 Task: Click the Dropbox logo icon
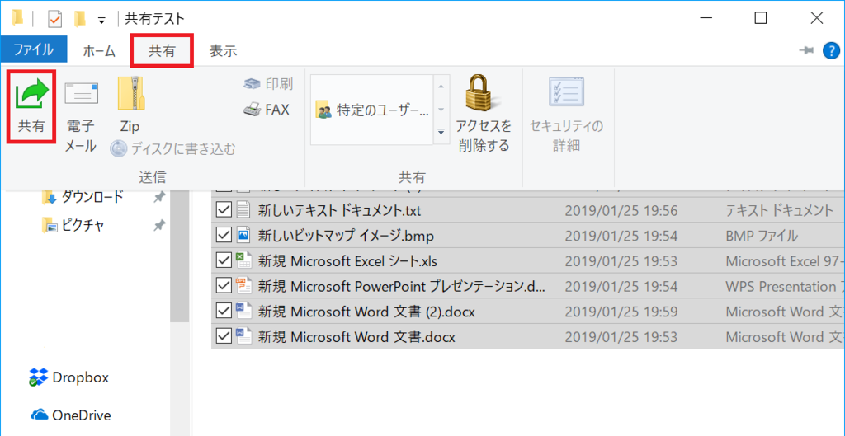[38, 377]
